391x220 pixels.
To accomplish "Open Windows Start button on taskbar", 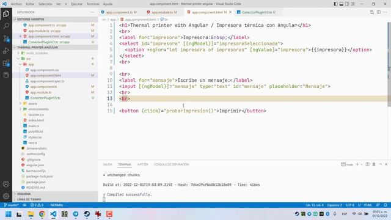I will (x=8, y=214).
